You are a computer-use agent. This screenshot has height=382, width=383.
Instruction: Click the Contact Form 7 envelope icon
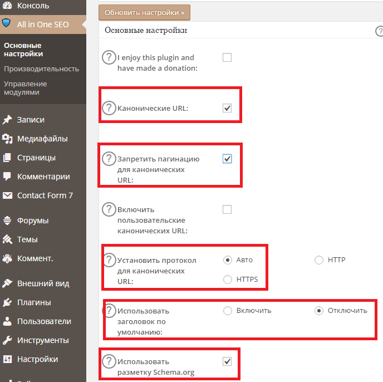[7, 195]
